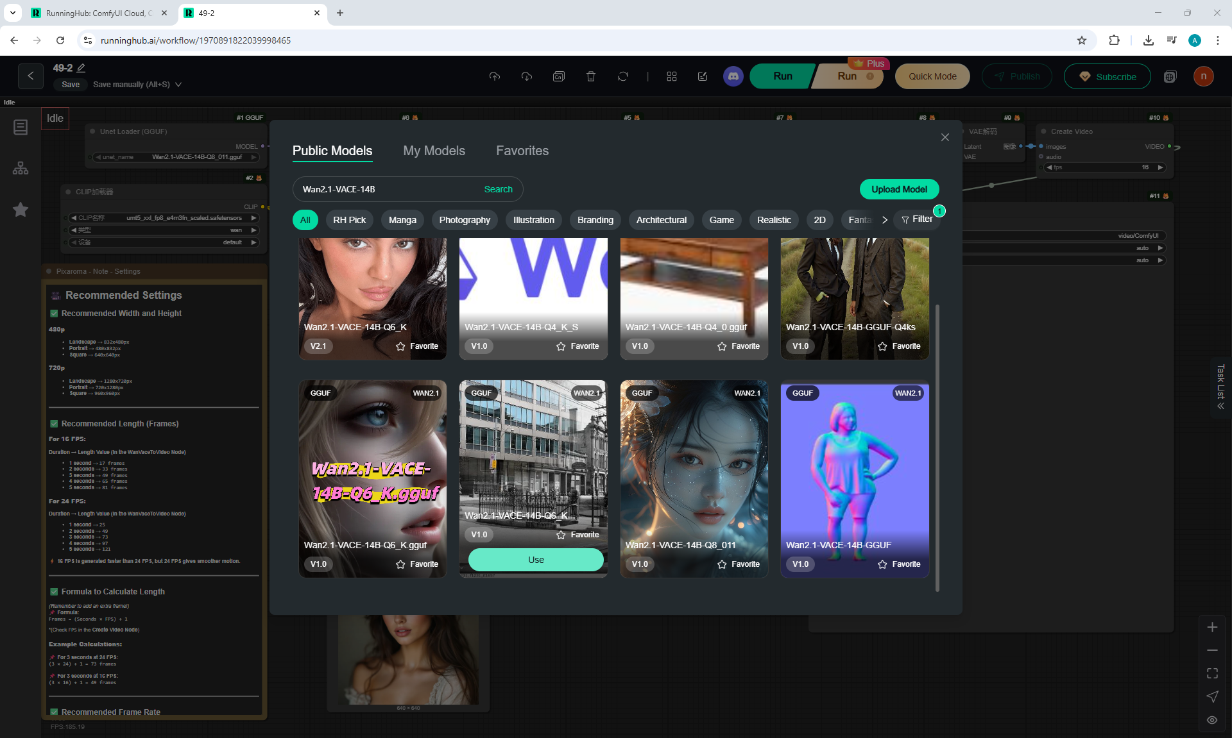Open the node tree icon in the left sidebar
Screen dimensions: 1232x738
click(21, 169)
